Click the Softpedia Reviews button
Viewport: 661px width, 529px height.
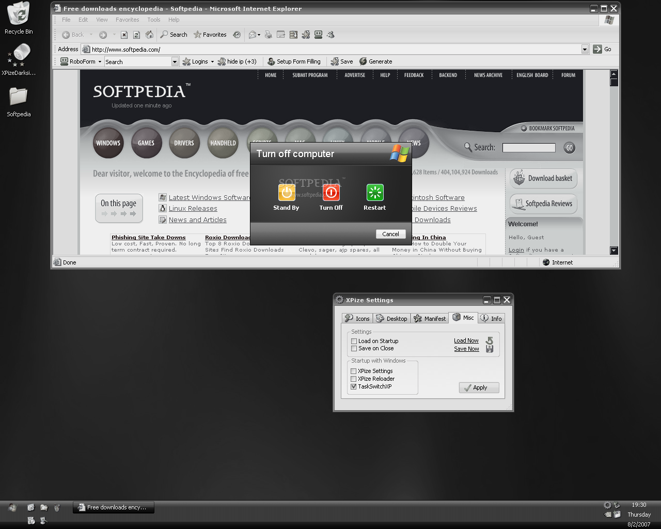click(x=543, y=204)
